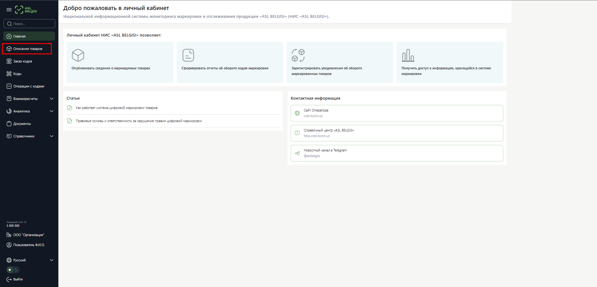Open Новостной канал в Telegram
Screen dimensions: 597x287
[397, 153]
